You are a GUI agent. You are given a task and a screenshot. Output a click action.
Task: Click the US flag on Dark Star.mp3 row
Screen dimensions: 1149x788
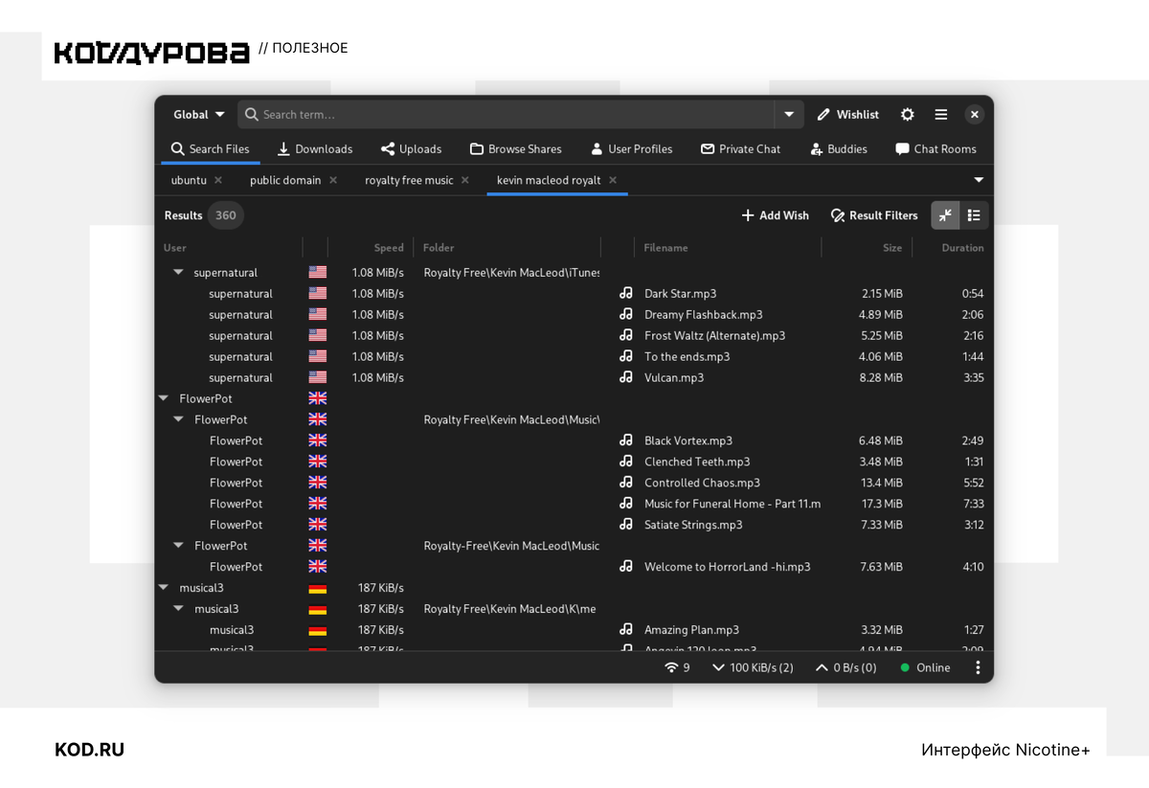tap(318, 294)
